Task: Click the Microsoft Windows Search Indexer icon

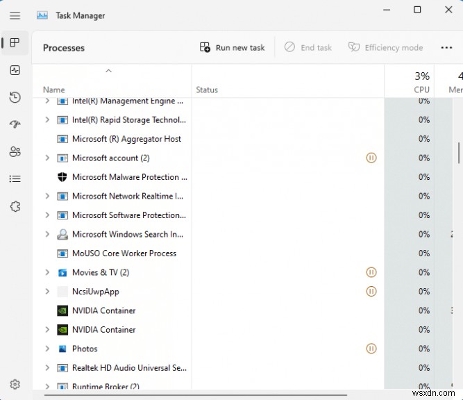Action: click(62, 234)
